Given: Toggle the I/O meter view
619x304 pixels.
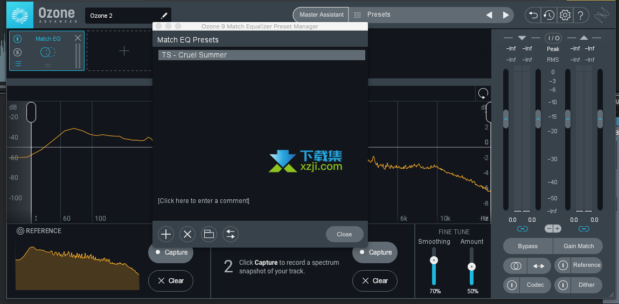Looking at the screenshot, I should coord(553,38).
